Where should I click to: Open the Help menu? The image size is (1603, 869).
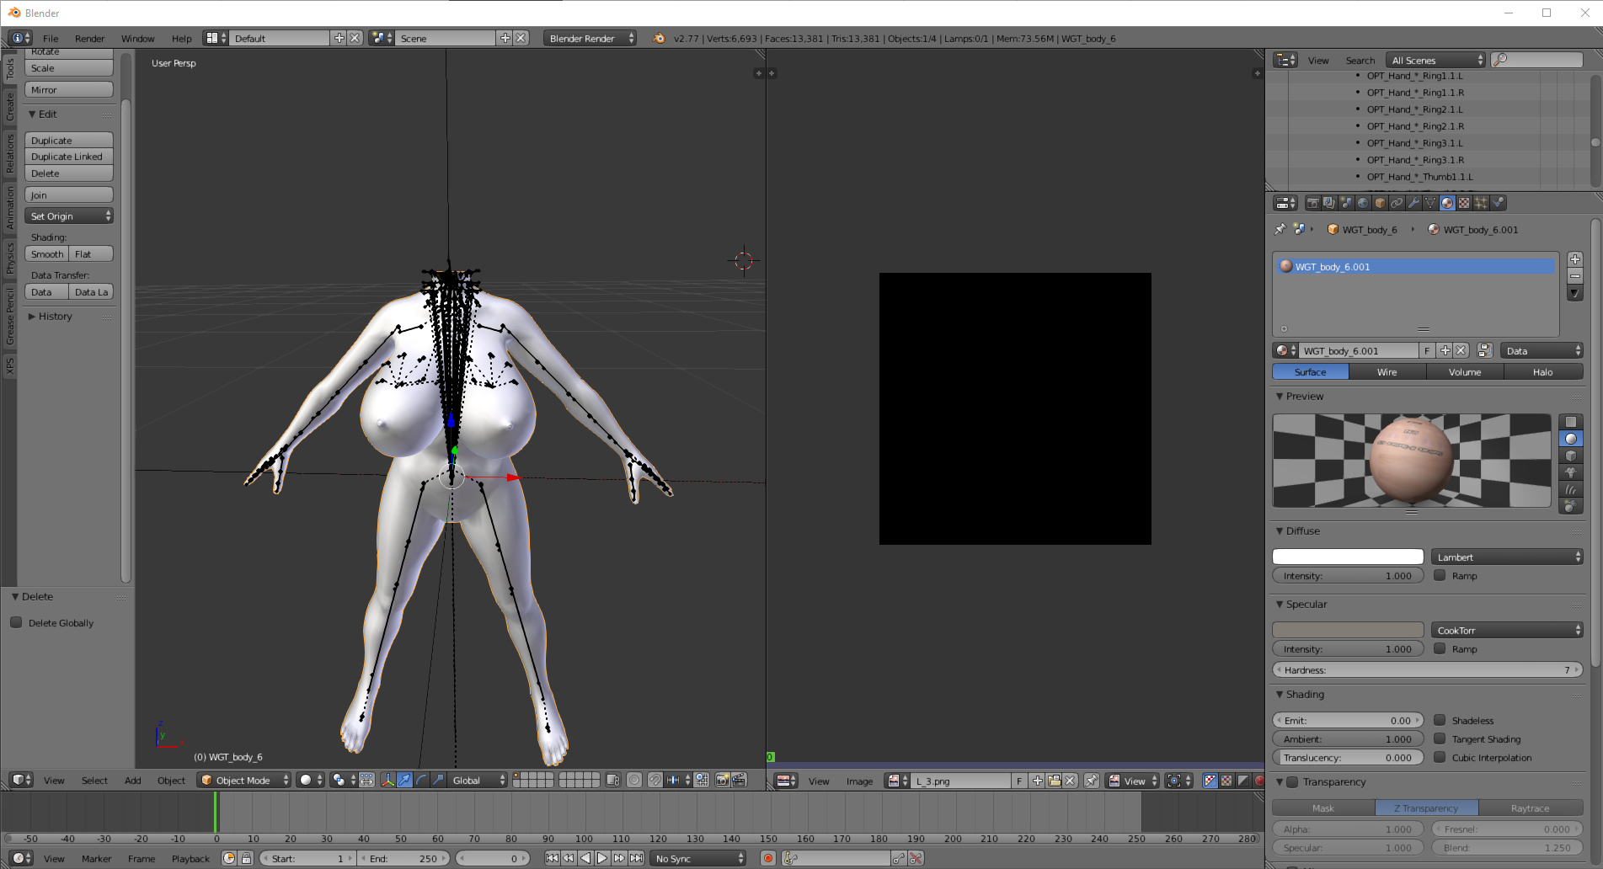tap(181, 39)
